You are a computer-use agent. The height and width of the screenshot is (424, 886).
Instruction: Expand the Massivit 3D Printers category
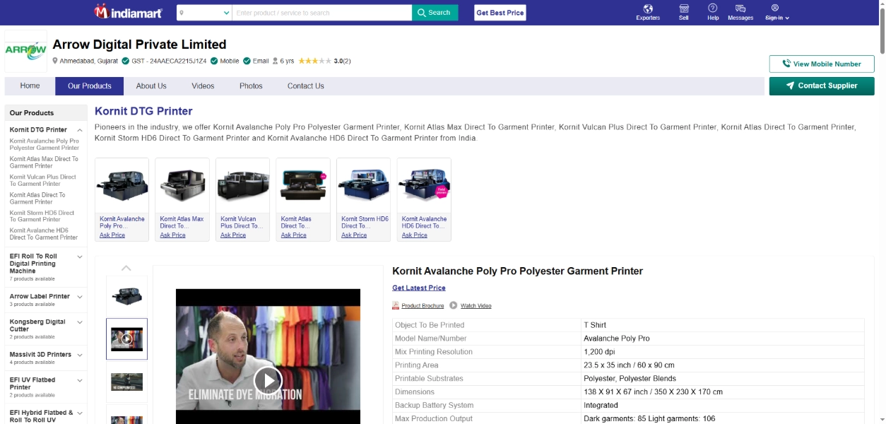80,355
